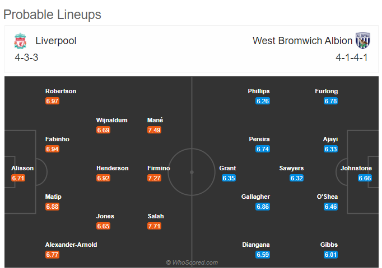Click Grant, the lone striker
Image resolution: width=382 pixels, height=268 pixels.
click(227, 168)
